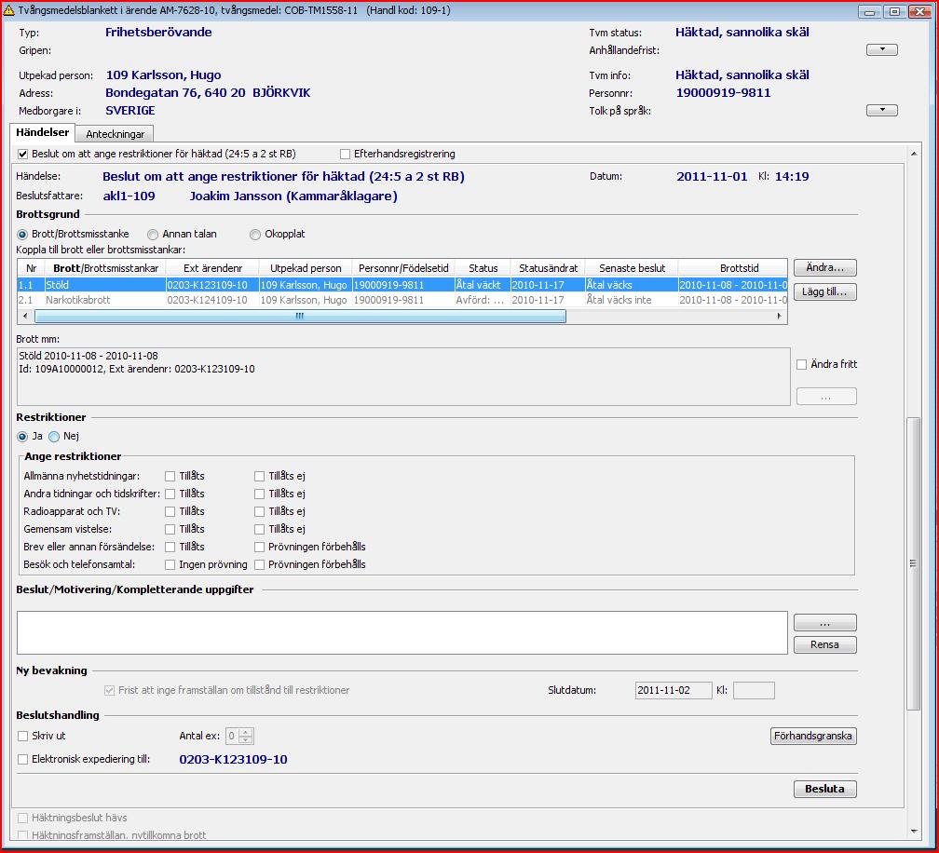This screenshot has height=853, width=939.
Task: Switch to the Händelser tab
Action: click(43, 132)
